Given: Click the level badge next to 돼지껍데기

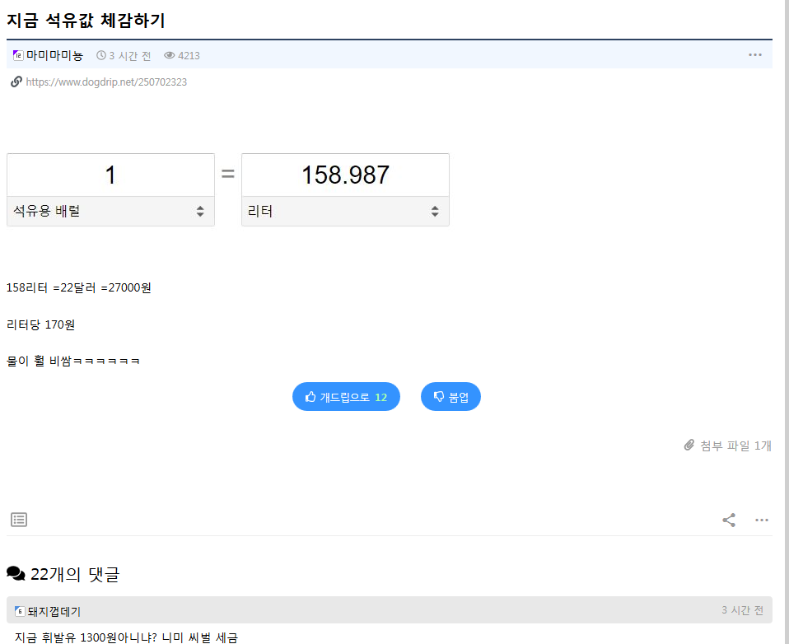Looking at the screenshot, I should click(x=20, y=611).
